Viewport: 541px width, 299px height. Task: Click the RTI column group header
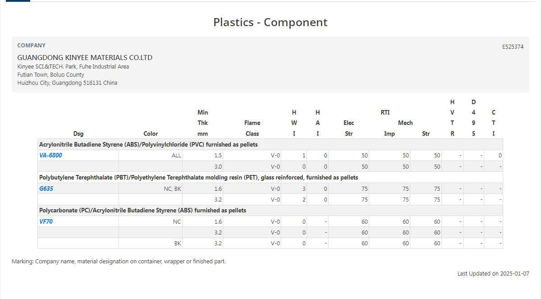pos(385,112)
